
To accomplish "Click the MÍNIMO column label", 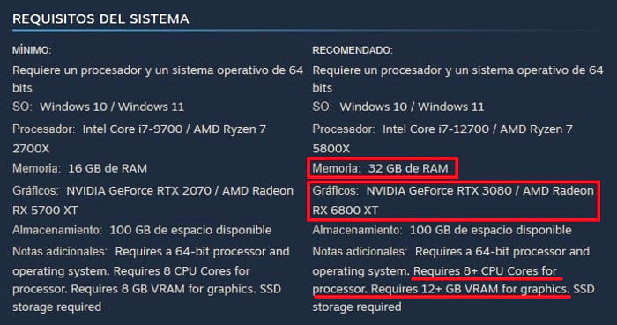I will point(32,50).
